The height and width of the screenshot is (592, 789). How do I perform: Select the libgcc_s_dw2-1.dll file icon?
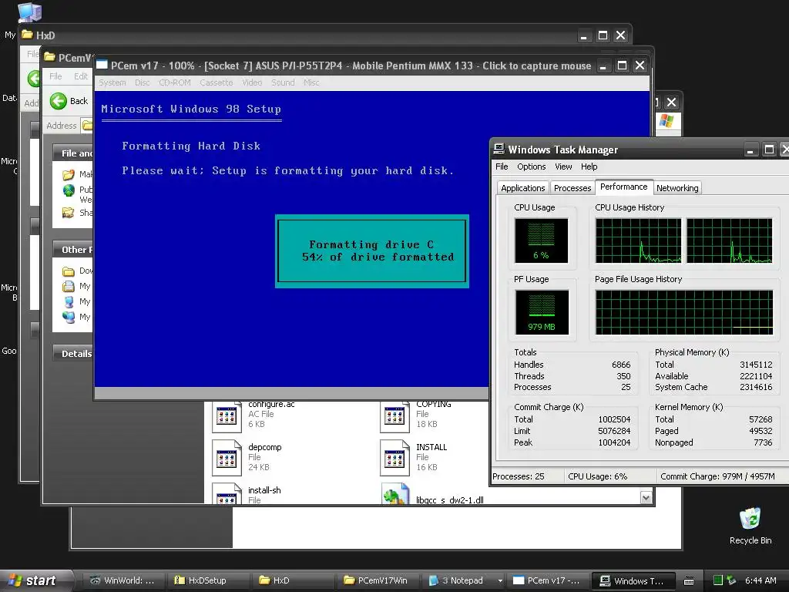point(395,494)
